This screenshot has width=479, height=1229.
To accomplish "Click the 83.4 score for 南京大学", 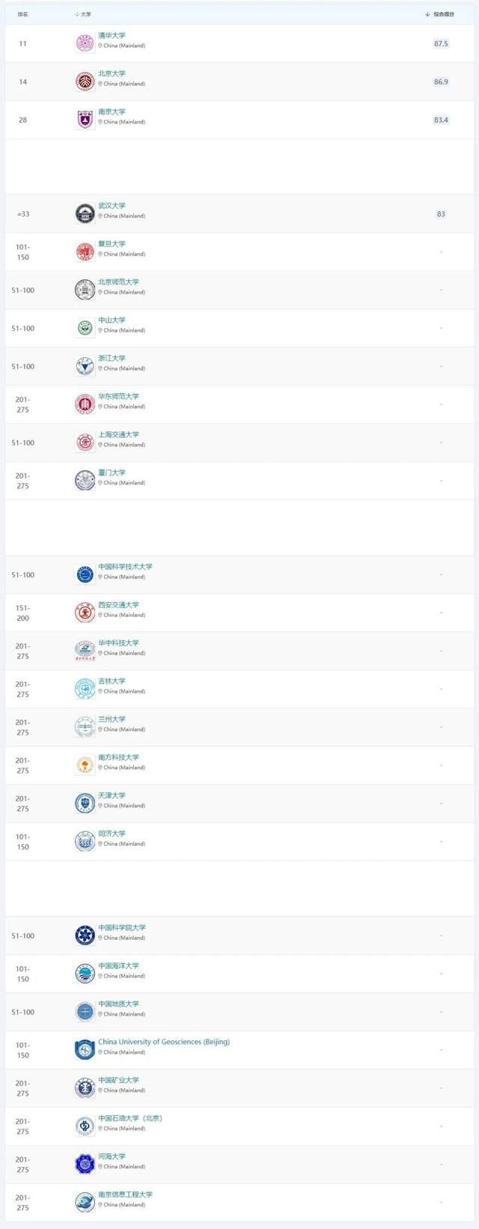I will coord(441,120).
